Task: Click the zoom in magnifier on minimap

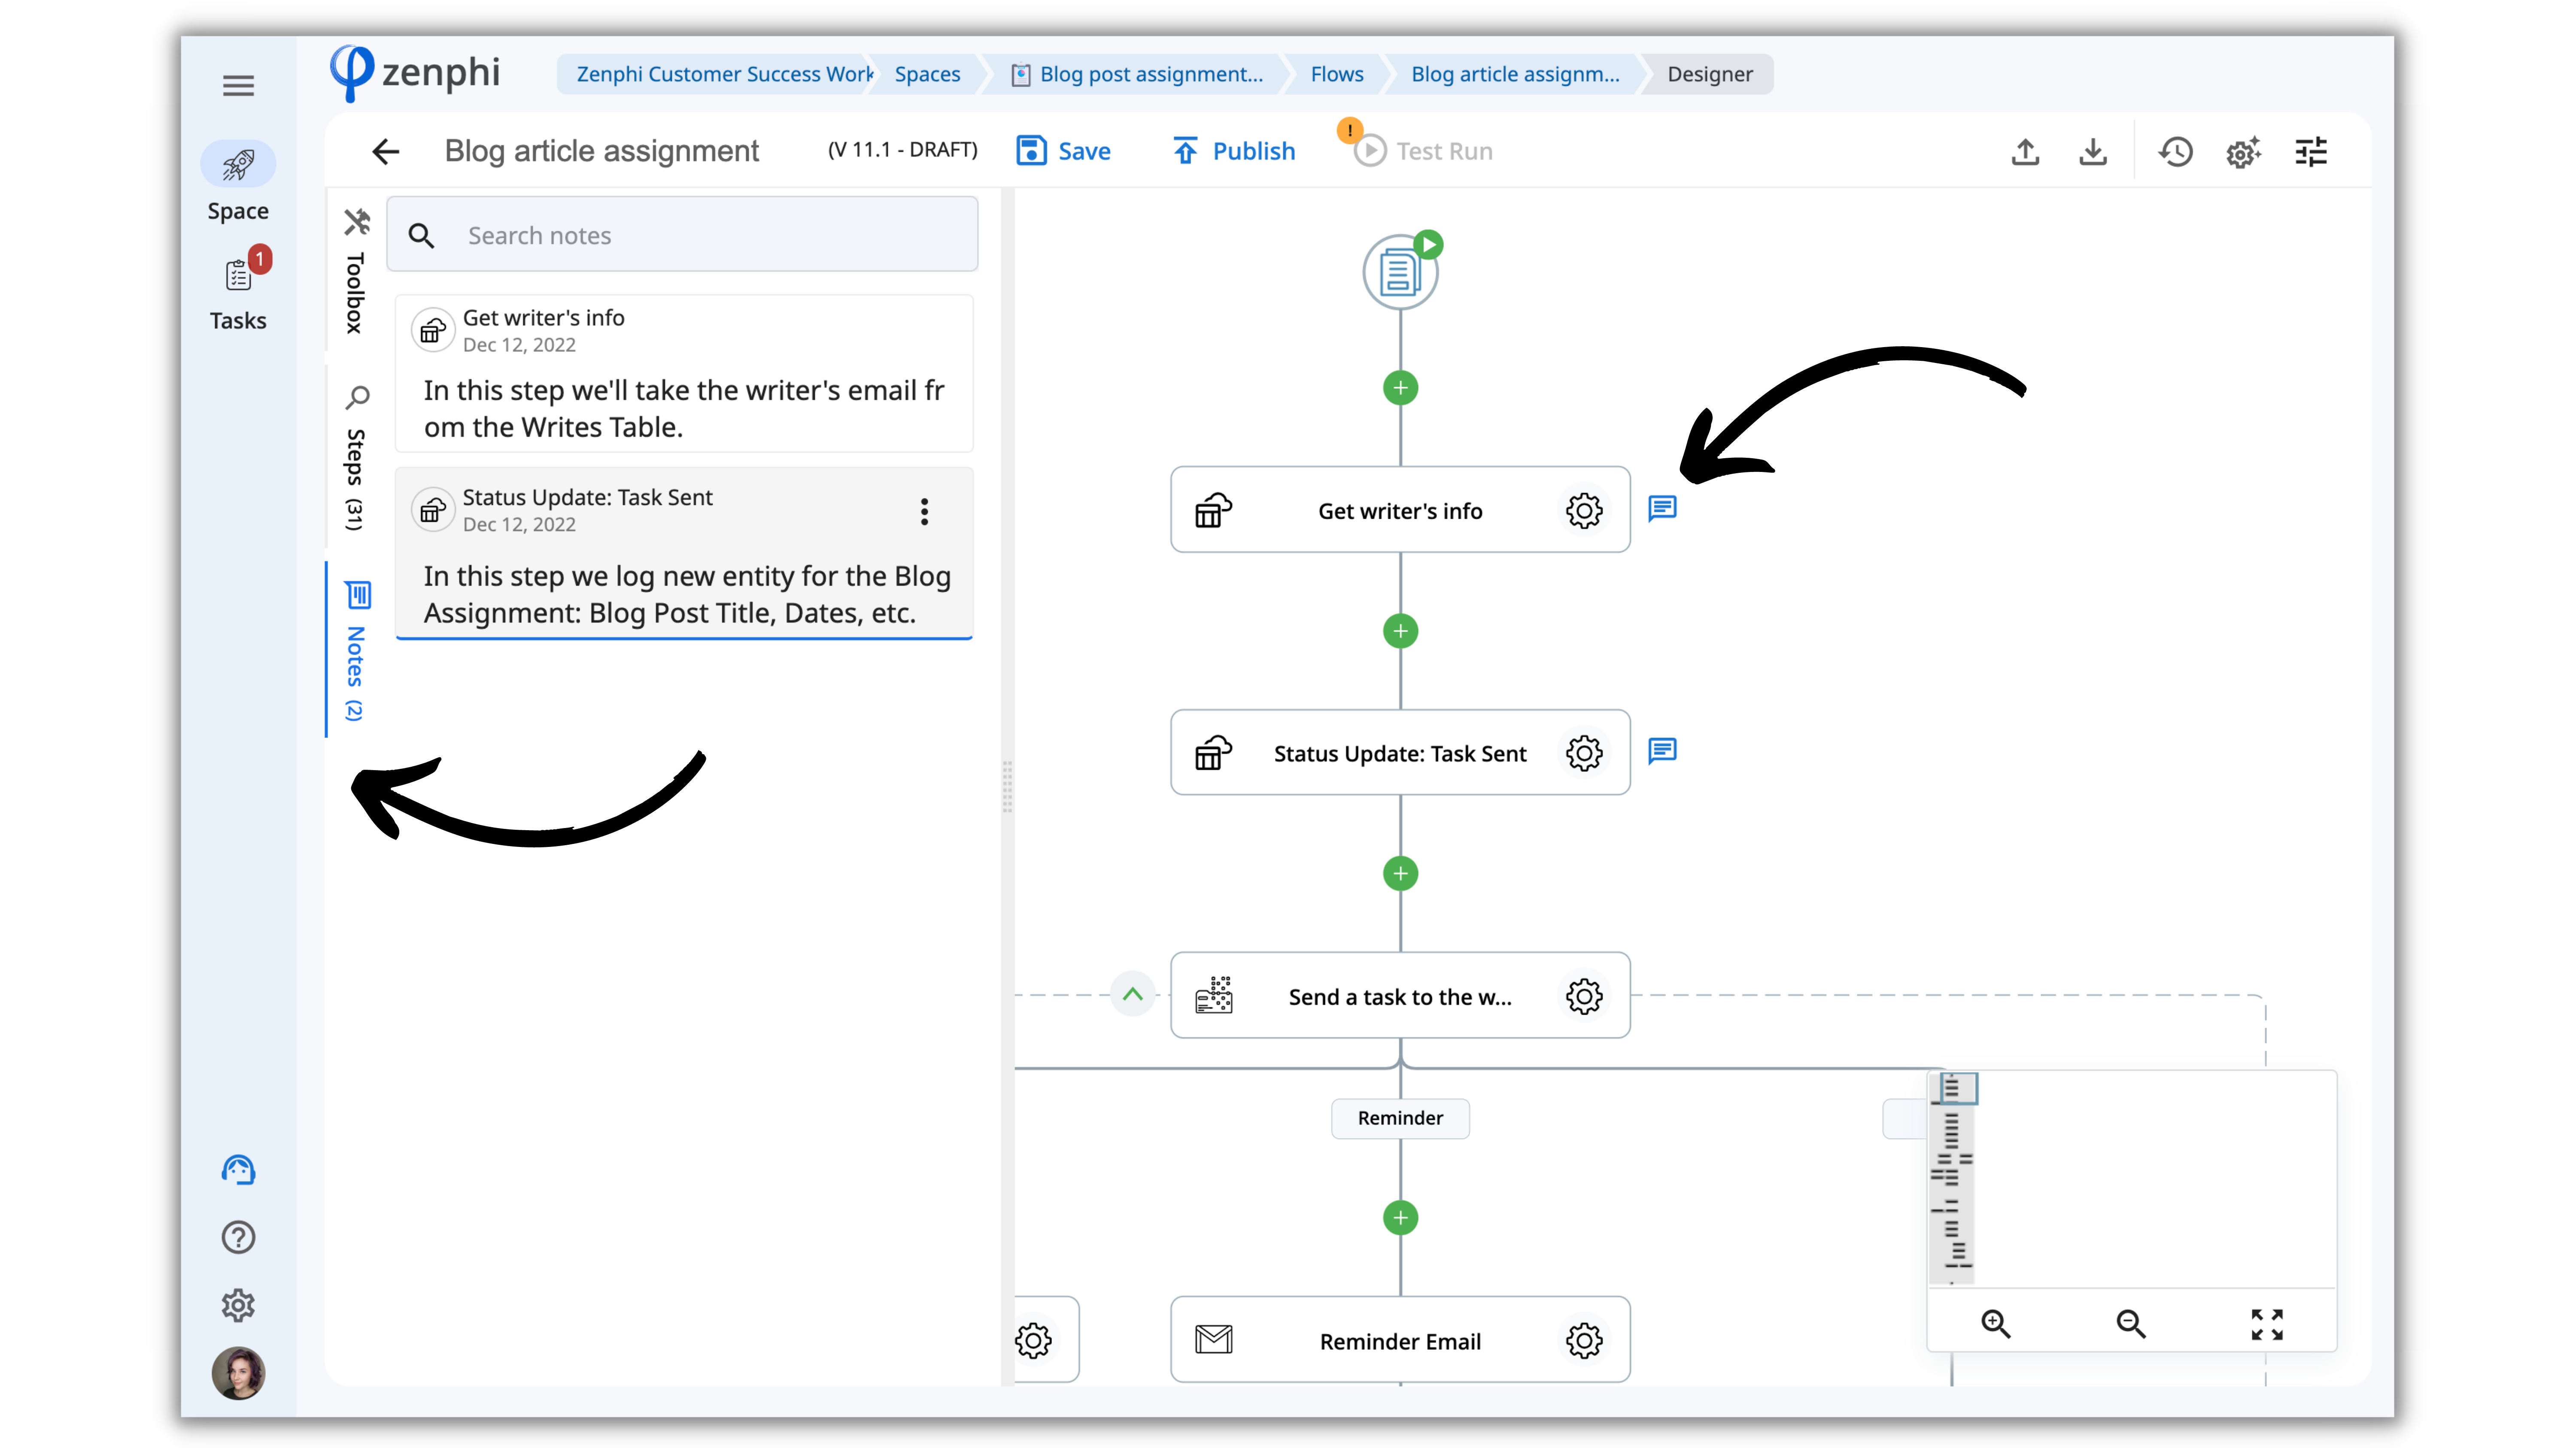Action: coord(1996,1324)
